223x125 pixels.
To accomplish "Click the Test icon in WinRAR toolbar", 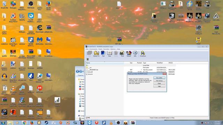I will [103, 54].
